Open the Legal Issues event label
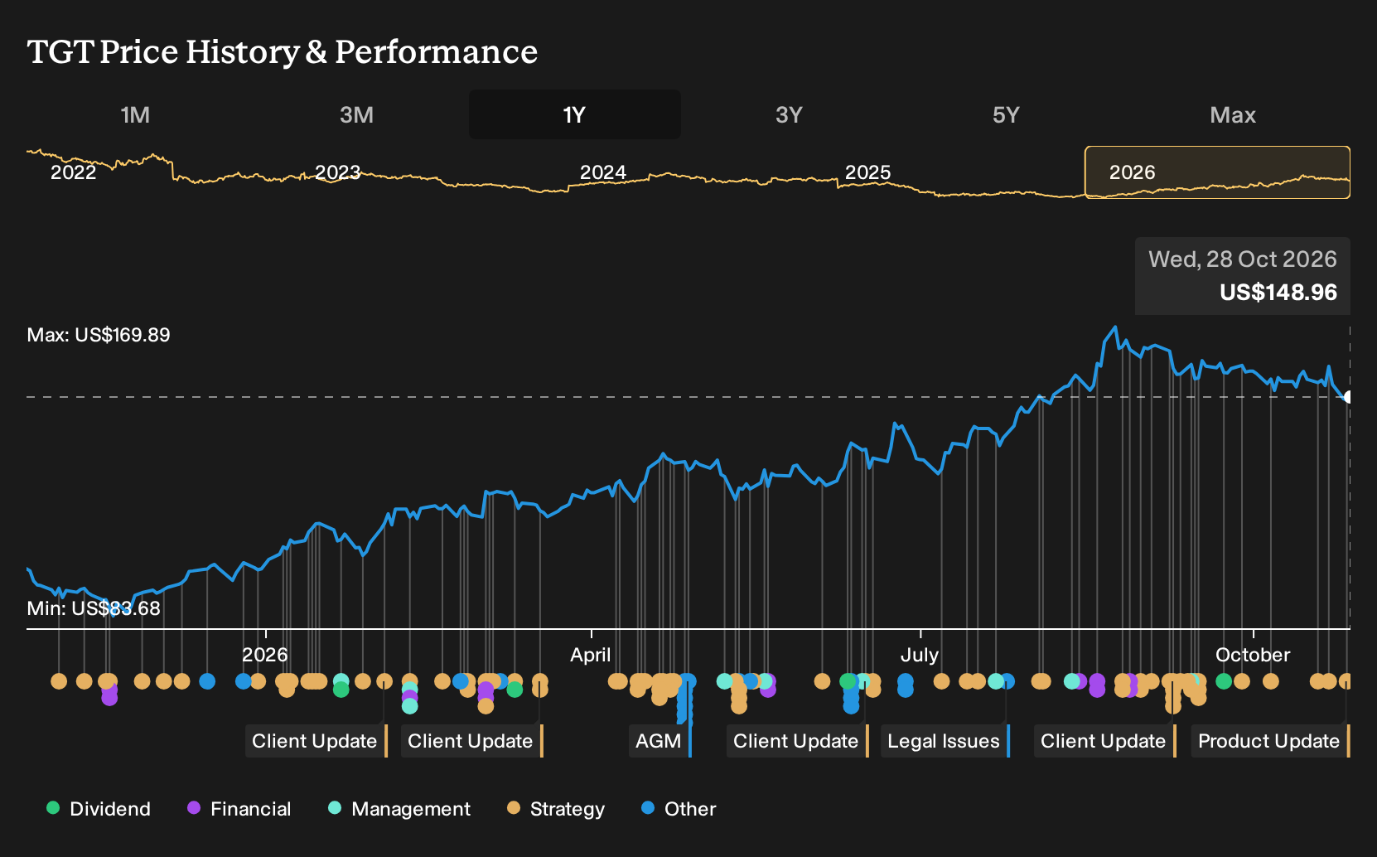The width and height of the screenshot is (1377, 857). point(945,741)
